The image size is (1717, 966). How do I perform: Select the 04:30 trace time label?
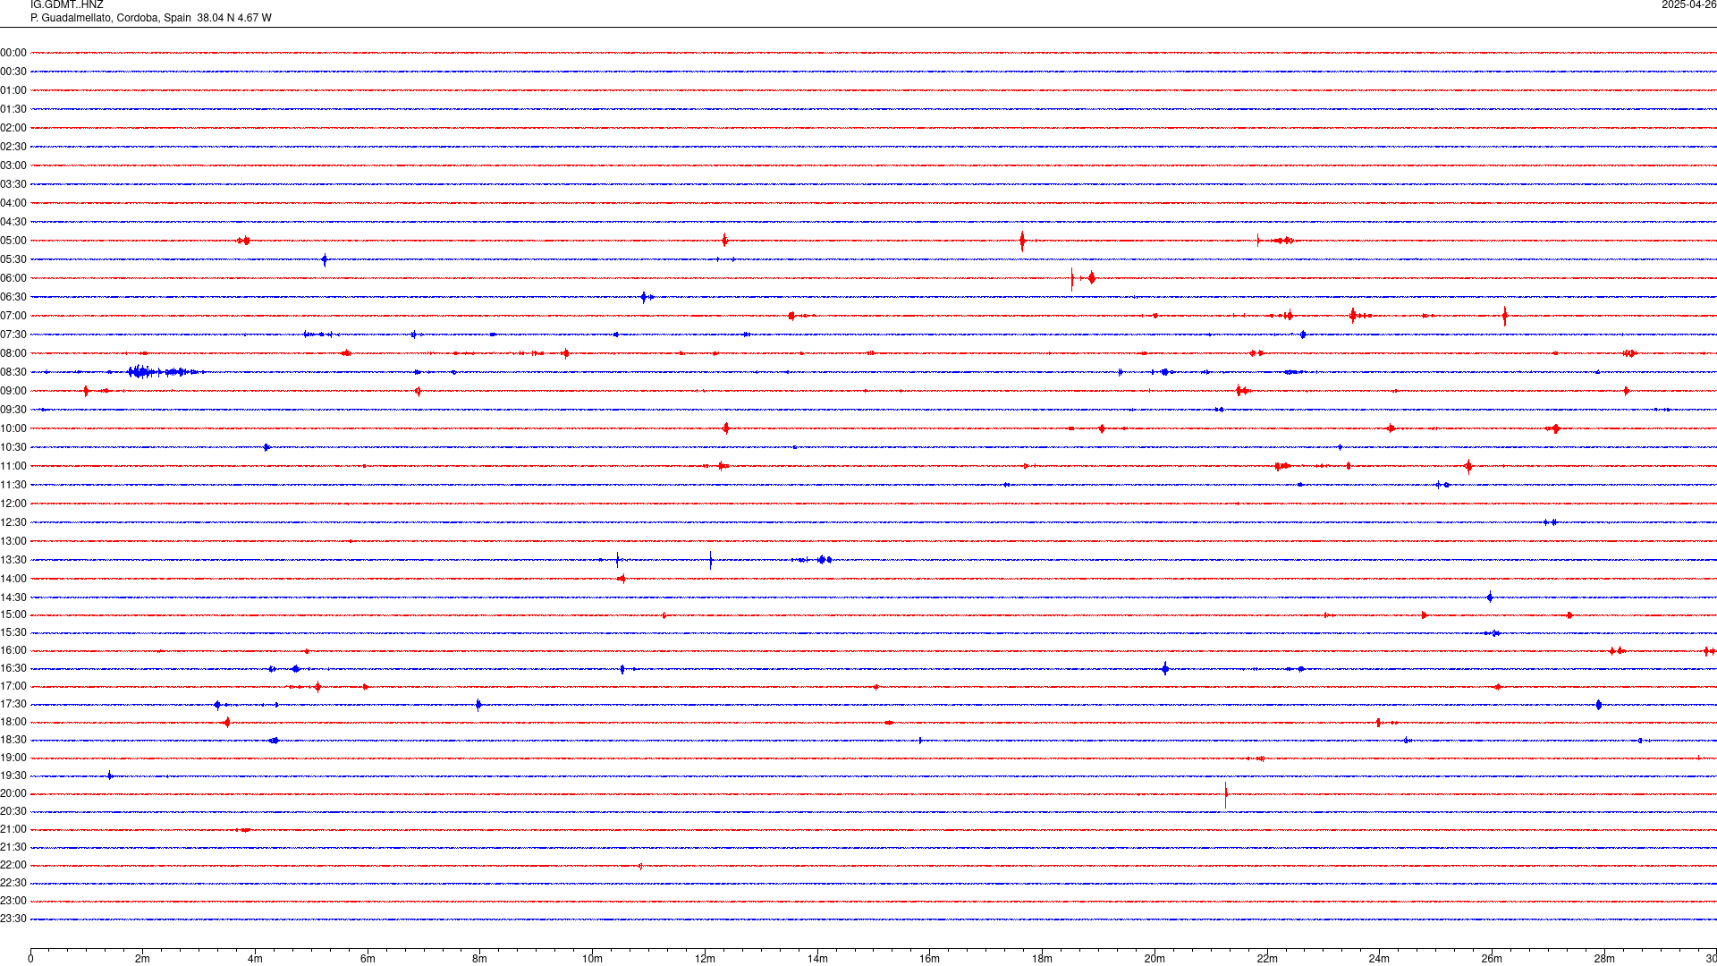(13, 222)
